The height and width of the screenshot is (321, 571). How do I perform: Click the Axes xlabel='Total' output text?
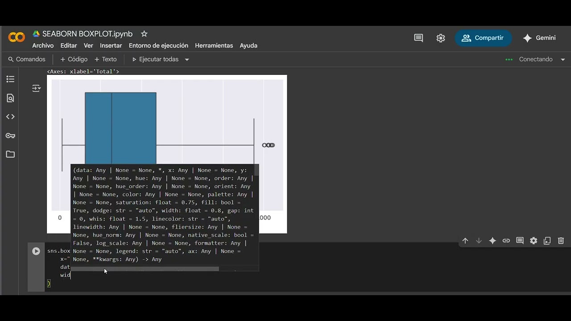(83, 71)
